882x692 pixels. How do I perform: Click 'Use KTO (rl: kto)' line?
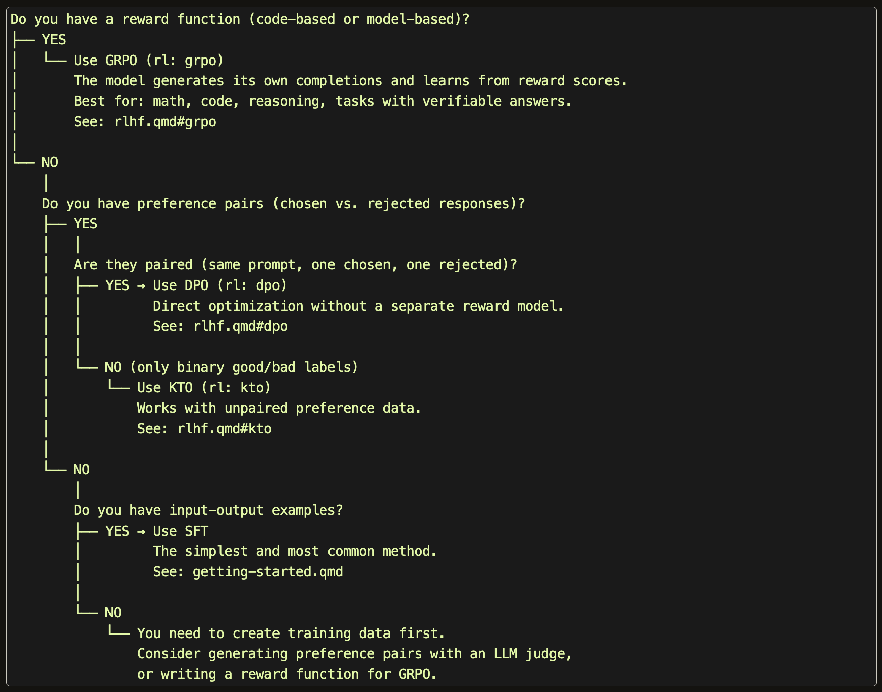(204, 388)
